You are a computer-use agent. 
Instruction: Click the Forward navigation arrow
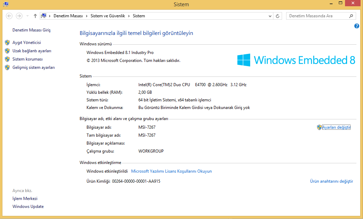pos(19,16)
